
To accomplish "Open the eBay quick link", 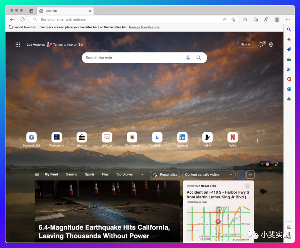I will click(x=82, y=140).
